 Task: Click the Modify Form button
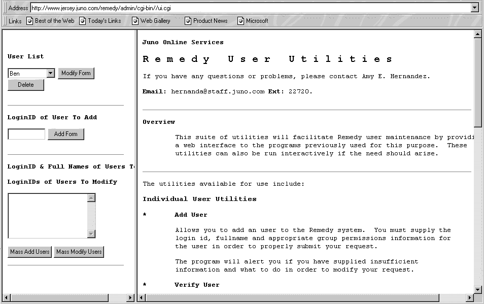click(x=76, y=73)
